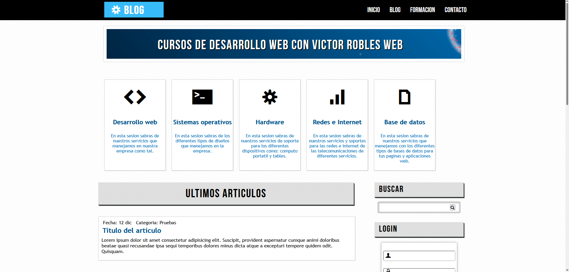
Task: Open the 'Titulo del articulo' link
Action: 132,230
